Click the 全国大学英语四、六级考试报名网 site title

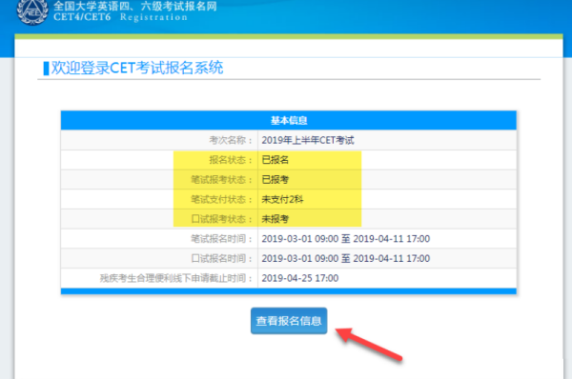tap(135, 7)
